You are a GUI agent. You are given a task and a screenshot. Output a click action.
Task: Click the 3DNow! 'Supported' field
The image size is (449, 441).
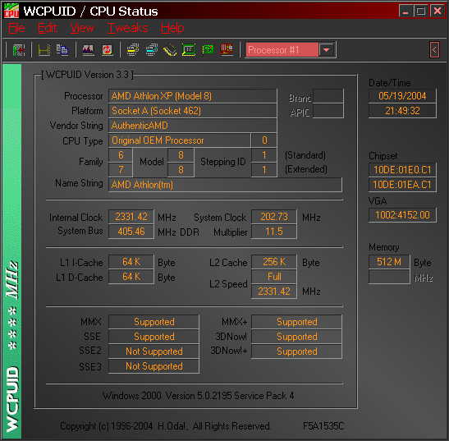click(296, 337)
